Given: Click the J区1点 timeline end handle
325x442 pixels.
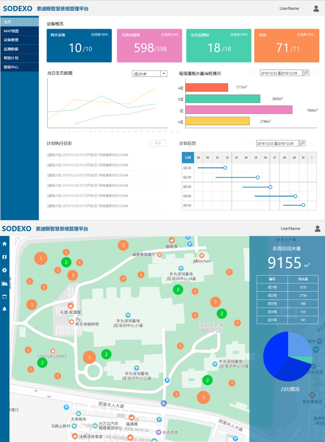Looking at the screenshot, I should [x=225, y=168].
